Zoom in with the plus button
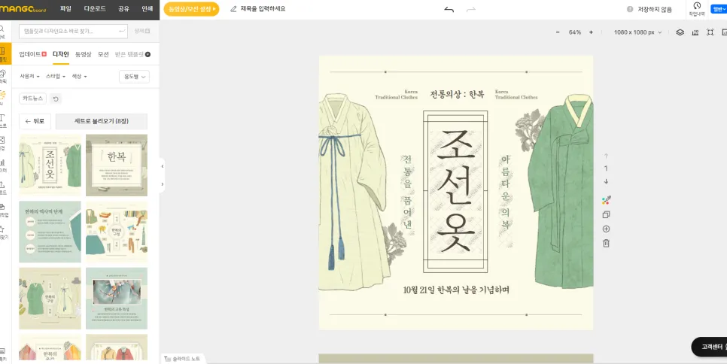Viewport: 727px width, 364px height. (591, 32)
